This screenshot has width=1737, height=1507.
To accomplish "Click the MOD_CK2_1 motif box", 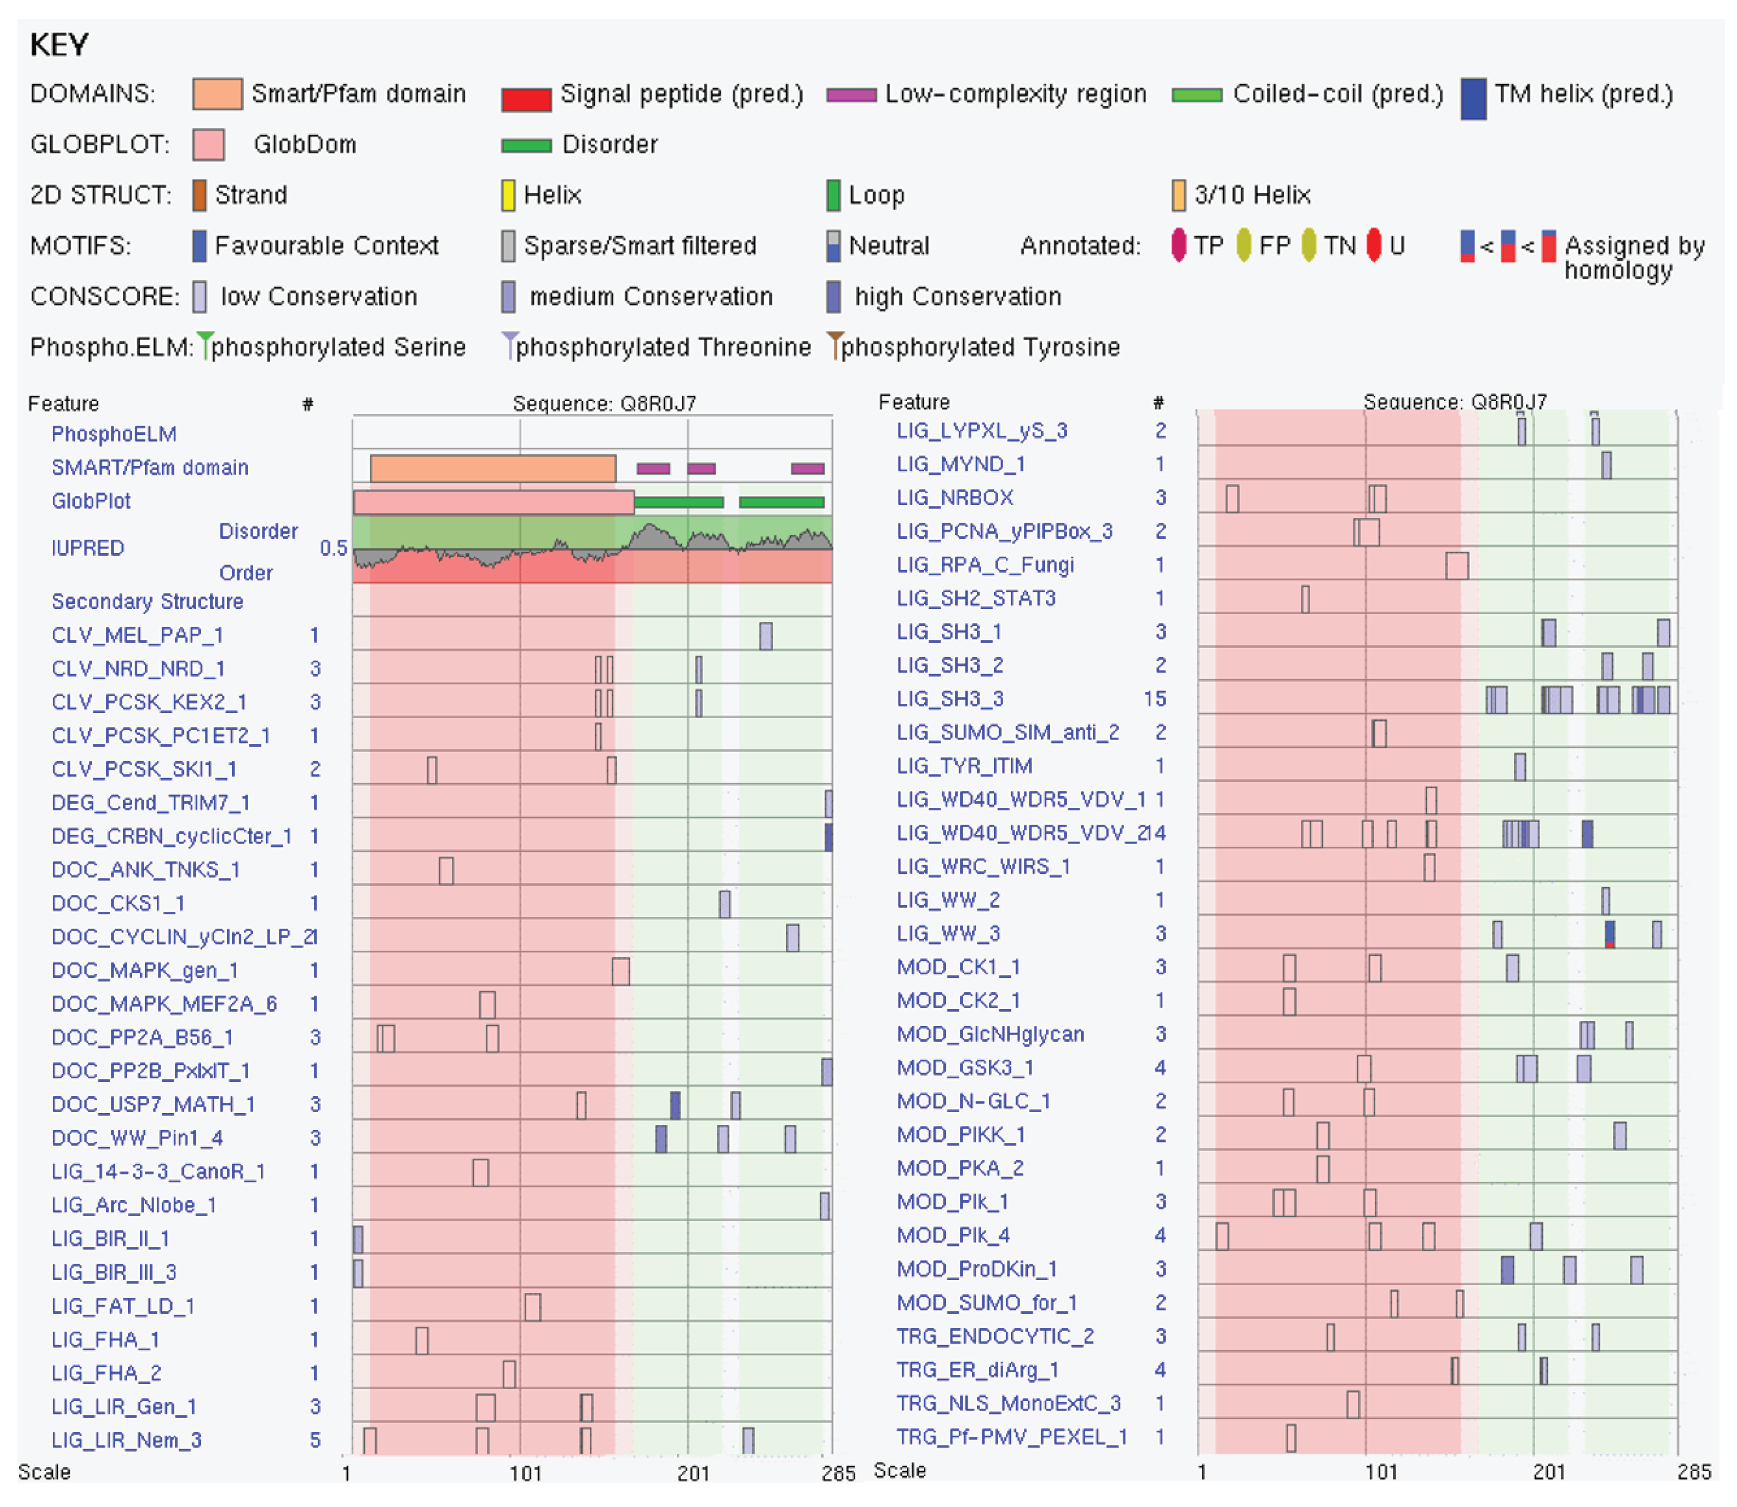I will pyautogui.click(x=1289, y=1001).
